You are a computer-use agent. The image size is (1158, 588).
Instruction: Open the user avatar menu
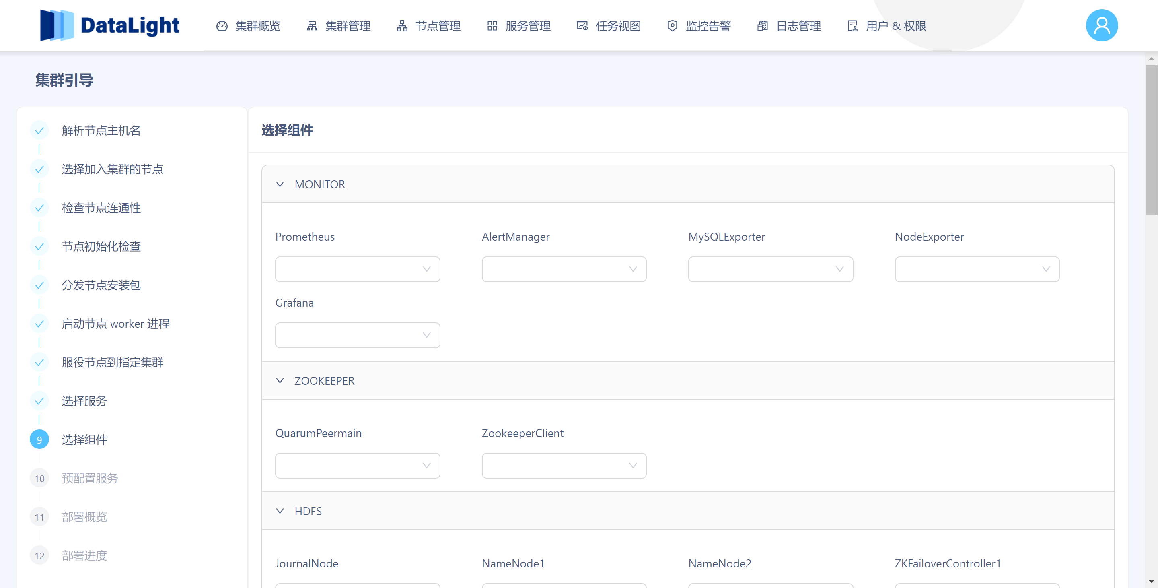pos(1102,25)
